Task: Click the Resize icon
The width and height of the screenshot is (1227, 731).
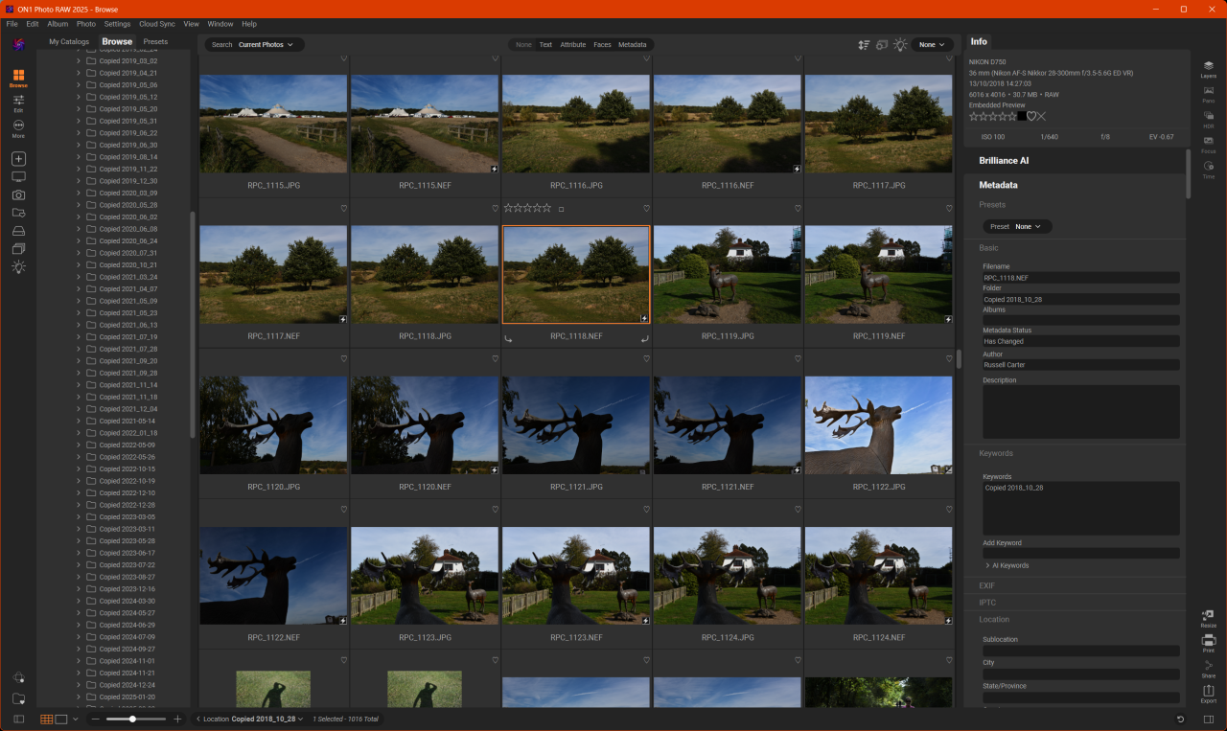Action: click(1208, 618)
